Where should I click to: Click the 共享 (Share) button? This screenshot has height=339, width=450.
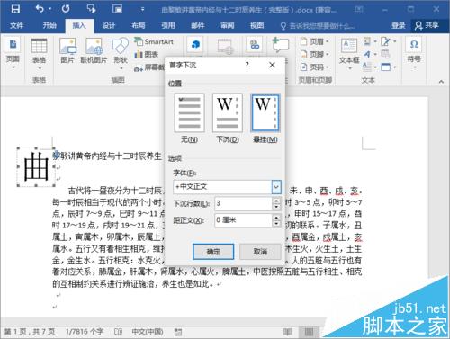427,25
